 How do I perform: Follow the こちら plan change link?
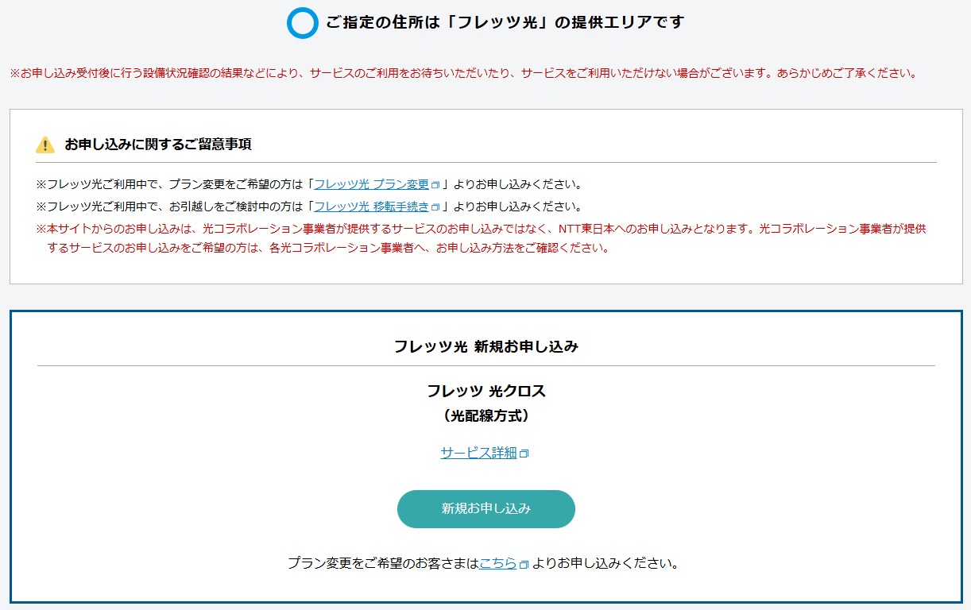[498, 564]
